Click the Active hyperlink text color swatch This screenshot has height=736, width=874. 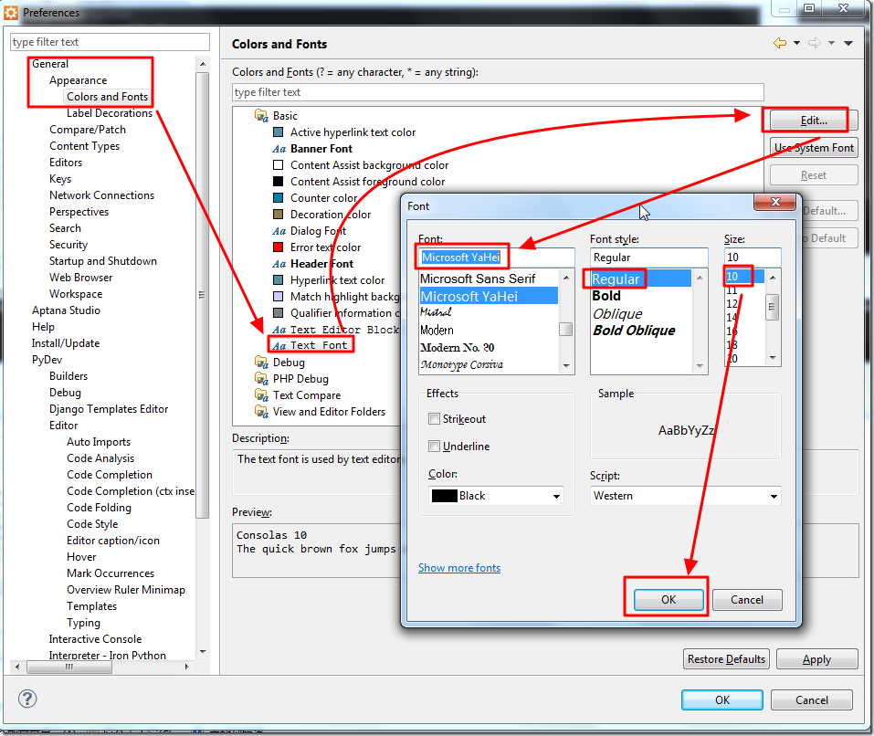tap(279, 132)
